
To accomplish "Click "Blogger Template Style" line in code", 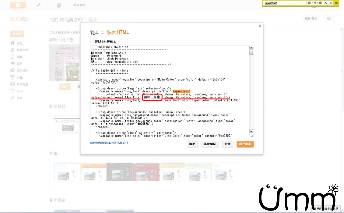I will point(109,53).
